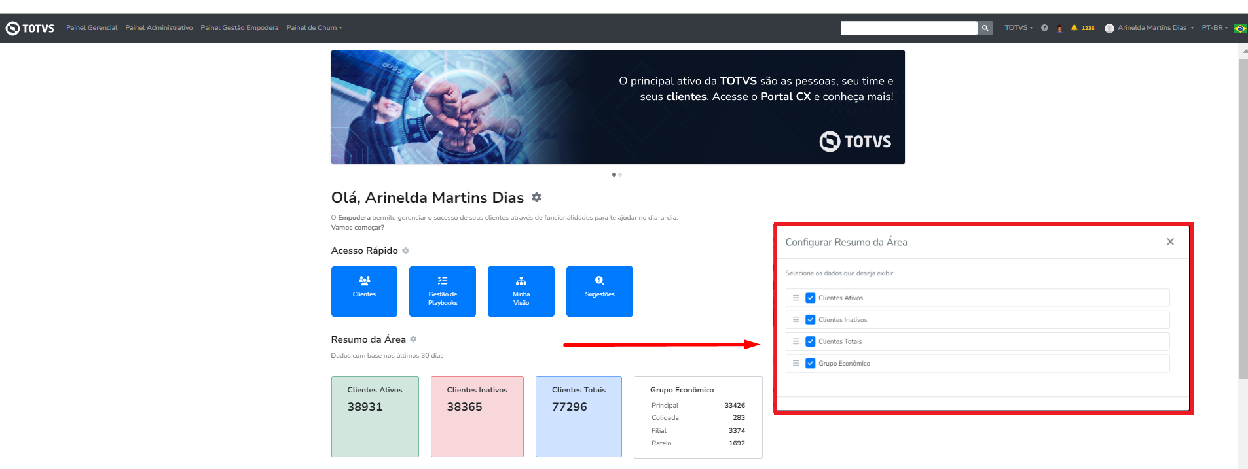The image size is (1248, 469).
Task: Click the Clientes Ativos summary card
Action: [375, 417]
